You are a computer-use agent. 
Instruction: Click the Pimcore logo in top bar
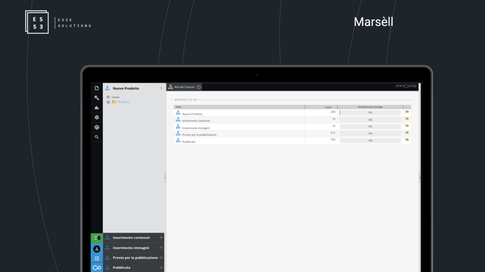406,86
